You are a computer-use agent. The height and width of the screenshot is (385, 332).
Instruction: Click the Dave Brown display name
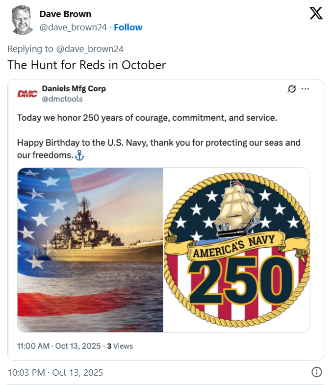(65, 14)
